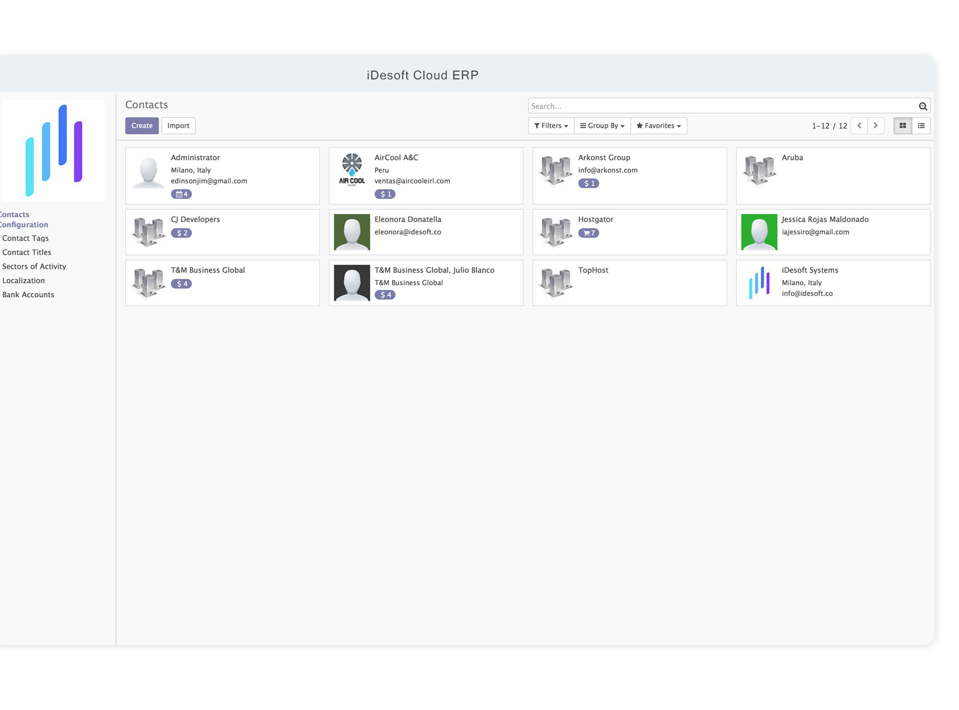Click Hostgator building icon

(556, 232)
